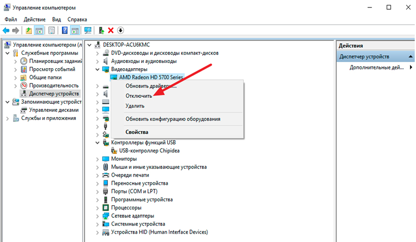Click the blue Back arrow in toolbar
Image resolution: width=416 pixels, height=242 pixels.
pyautogui.click(x=6, y=30)
